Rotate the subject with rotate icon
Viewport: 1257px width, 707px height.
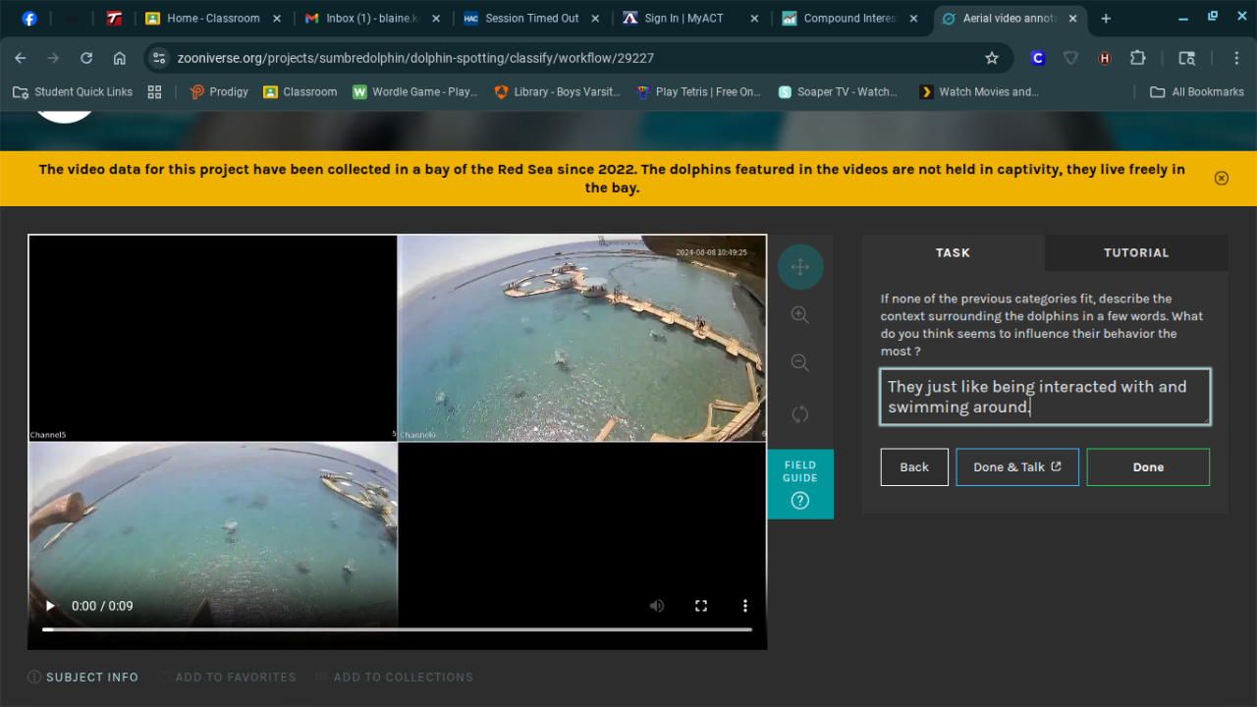[x=800, y=413]
